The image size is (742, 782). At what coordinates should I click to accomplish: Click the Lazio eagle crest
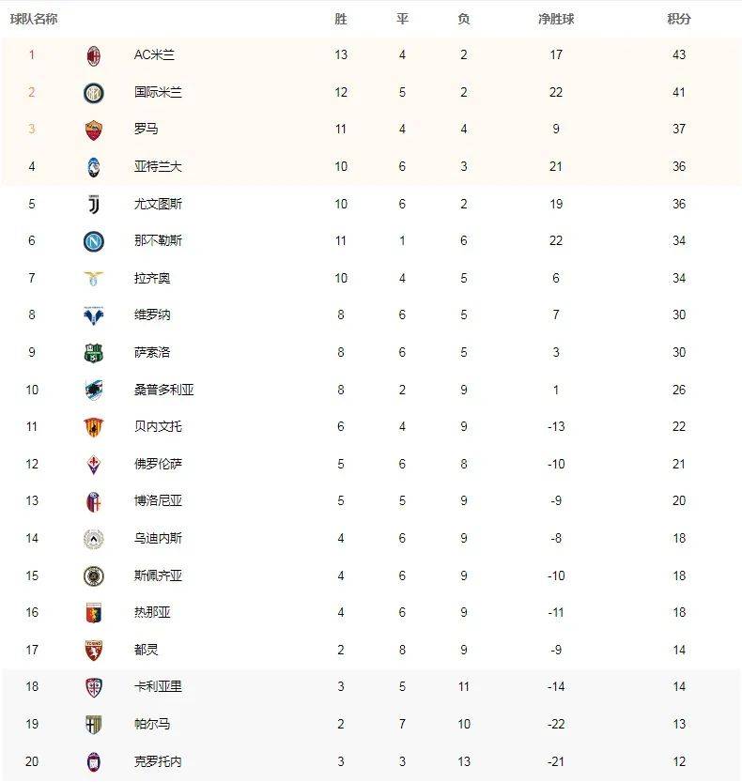93,278
